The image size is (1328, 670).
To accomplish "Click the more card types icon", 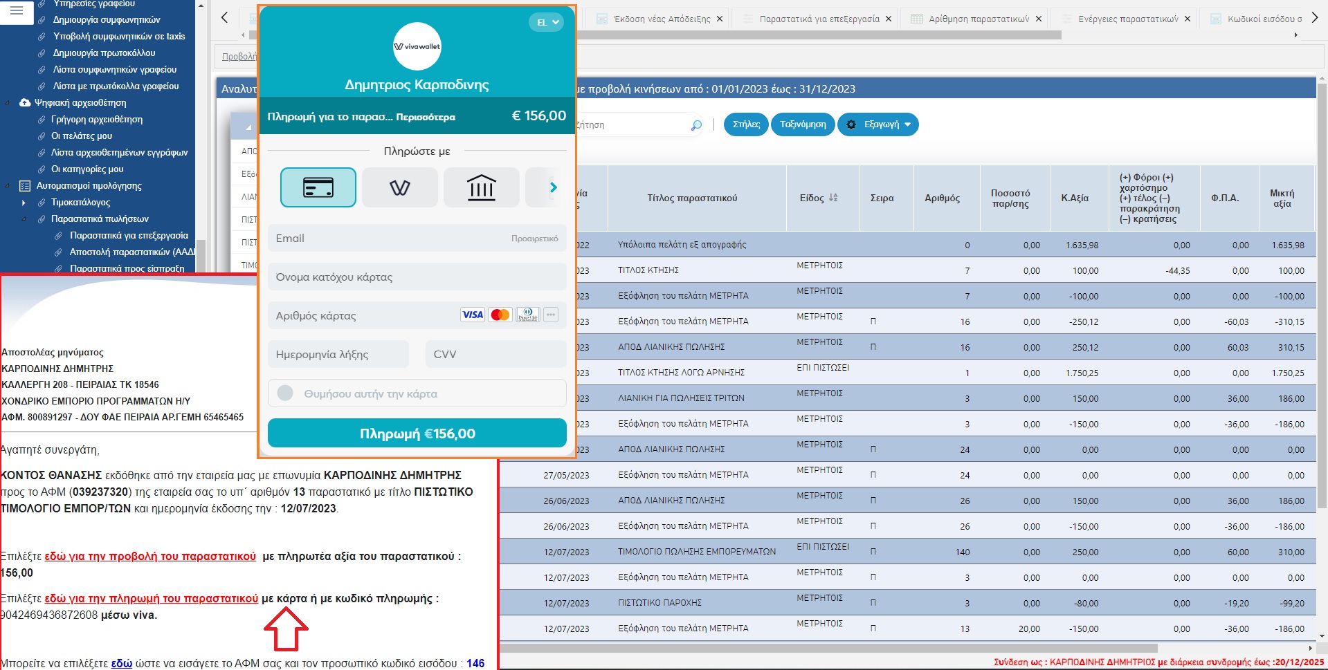I will 551,315.
